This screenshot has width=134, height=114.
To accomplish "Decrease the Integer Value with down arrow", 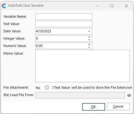I will tap(89, 40).
